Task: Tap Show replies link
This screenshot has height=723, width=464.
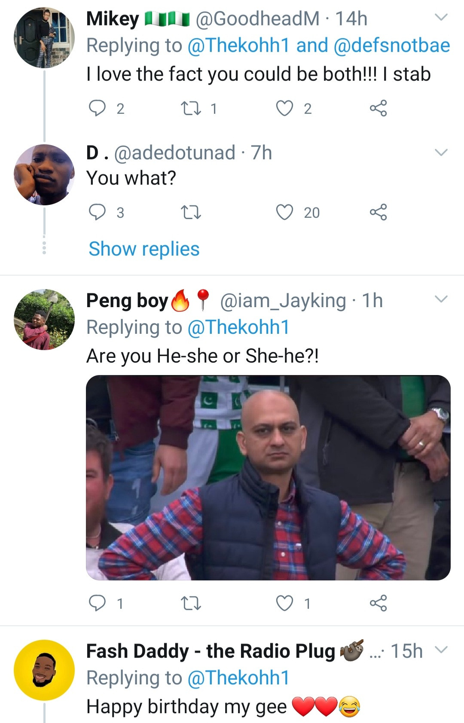Action: (x=144, y=249)
